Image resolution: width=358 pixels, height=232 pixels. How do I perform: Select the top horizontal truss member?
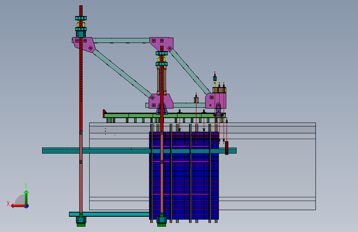click(121, 40)
